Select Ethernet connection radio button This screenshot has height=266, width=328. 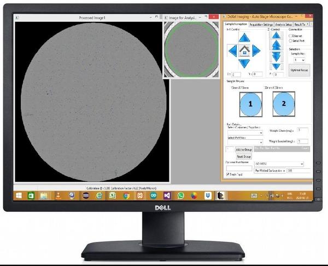[x=290, y=36]
